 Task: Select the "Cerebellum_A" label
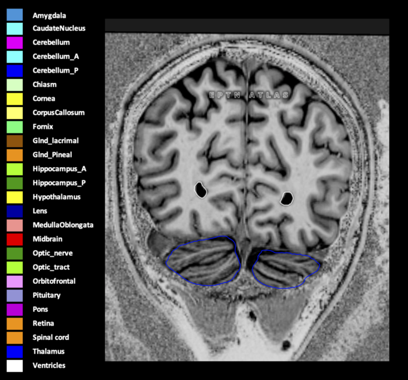click(56, 56)
